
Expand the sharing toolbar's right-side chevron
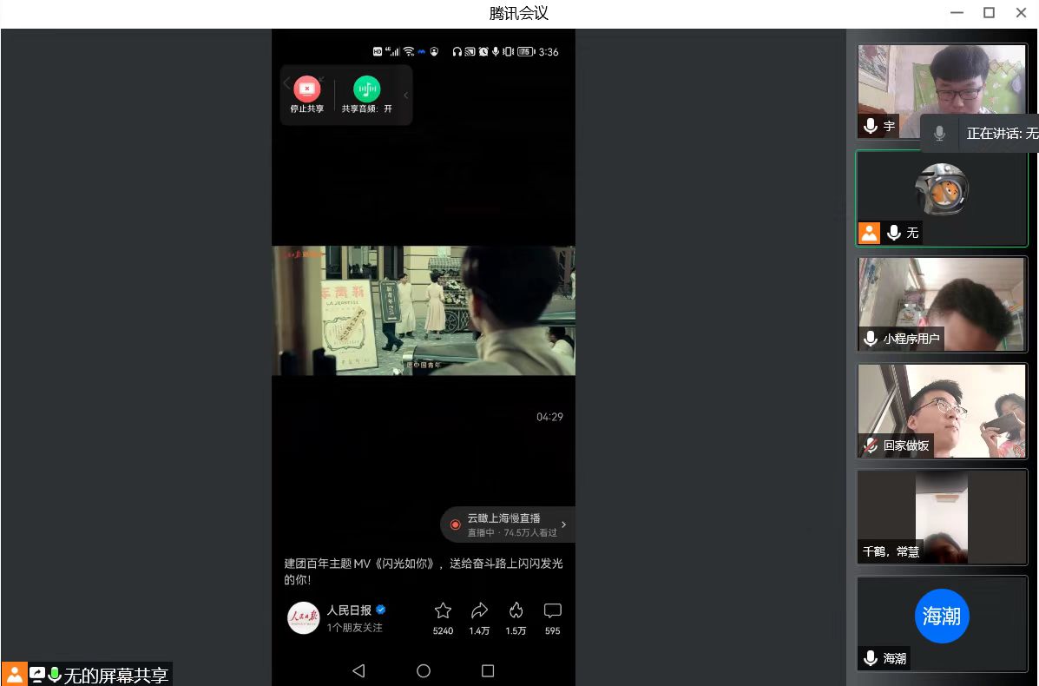[x=405, y=96]
